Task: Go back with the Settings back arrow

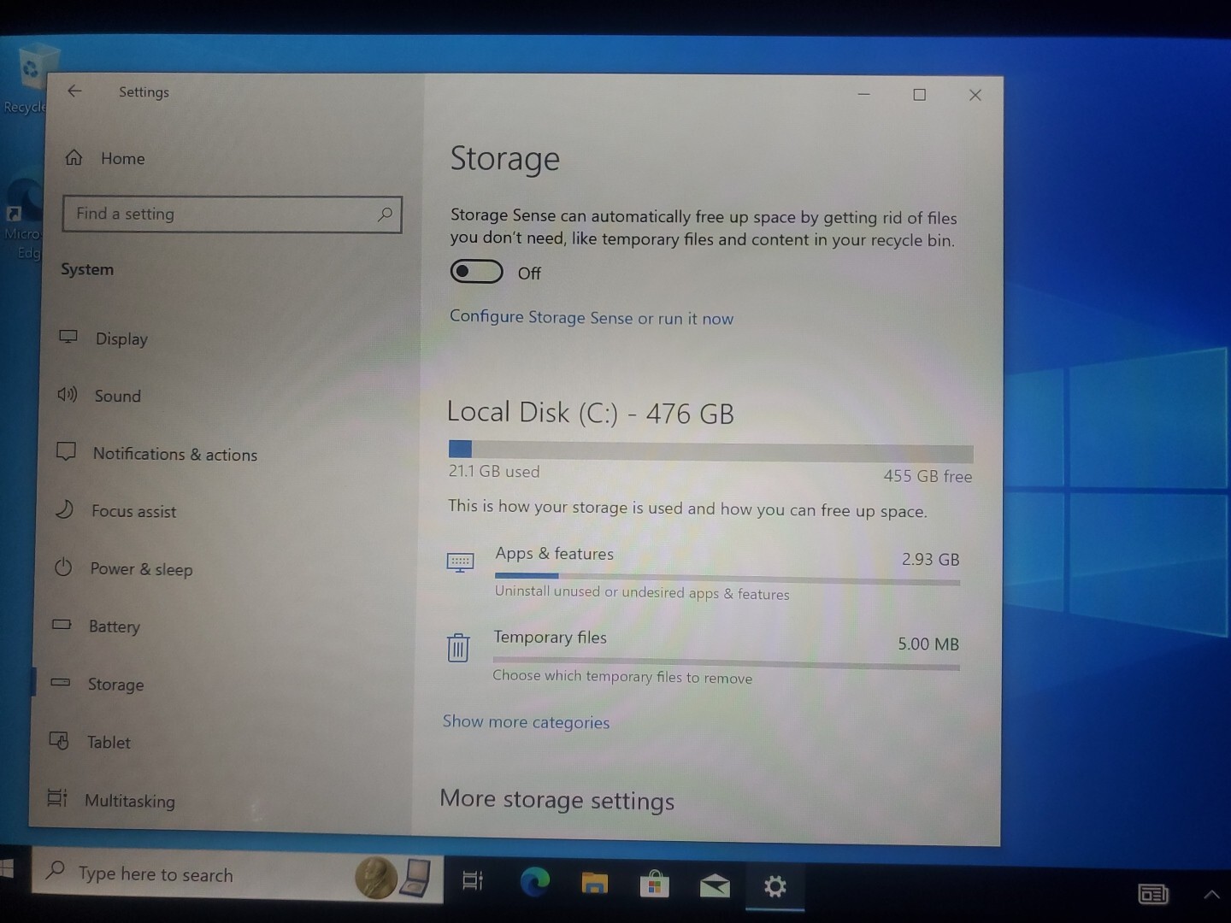Action: point(75,91)
